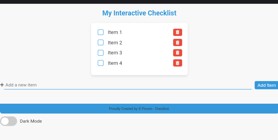Click the Add Item button
The height and width of the screenshot is (140, 278).
(x=266, y=85)
